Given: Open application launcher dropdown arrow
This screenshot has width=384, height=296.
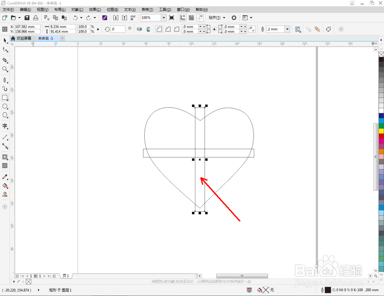Looking at the screenshot, I should (251, 18).
